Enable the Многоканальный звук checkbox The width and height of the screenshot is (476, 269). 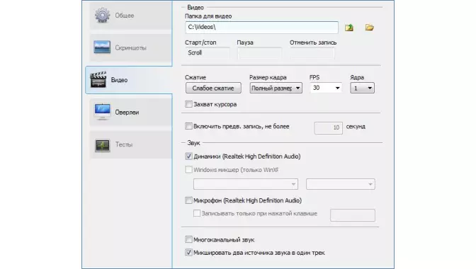coord(188,239)
